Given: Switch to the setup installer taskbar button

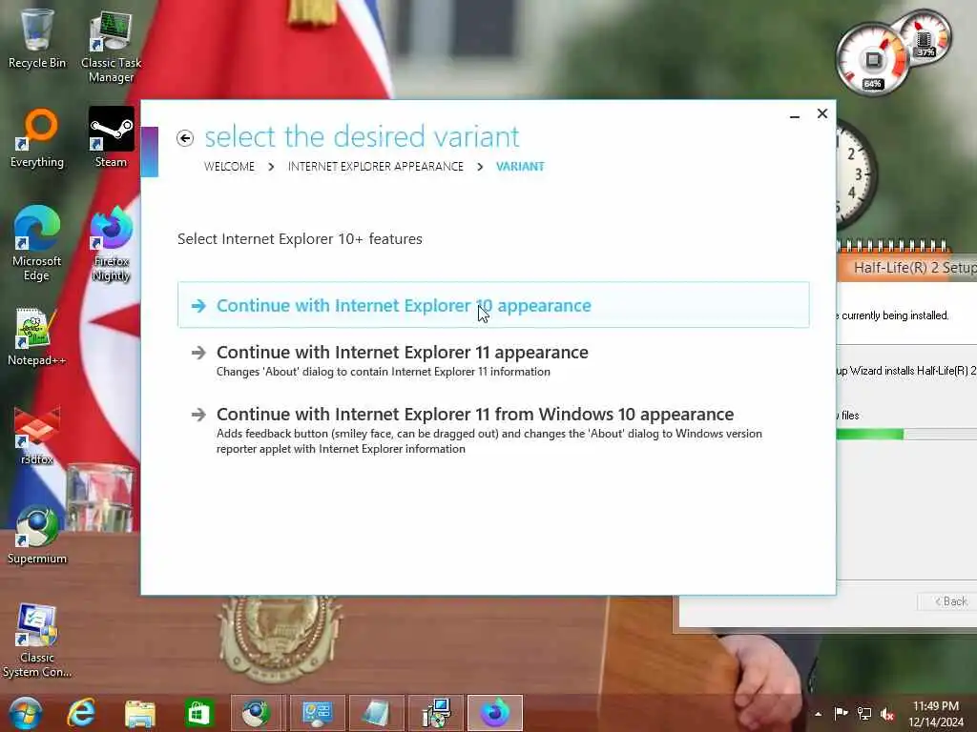Looking at the screenshot, I should [435, 713].
